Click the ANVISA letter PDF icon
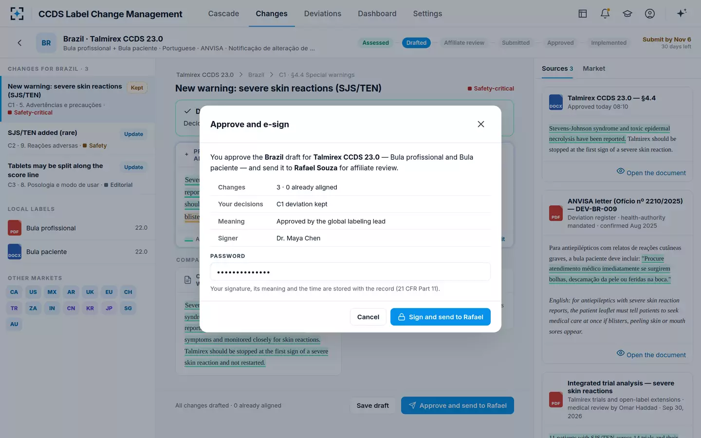The image size is (701, 438). tap(556, 213)
